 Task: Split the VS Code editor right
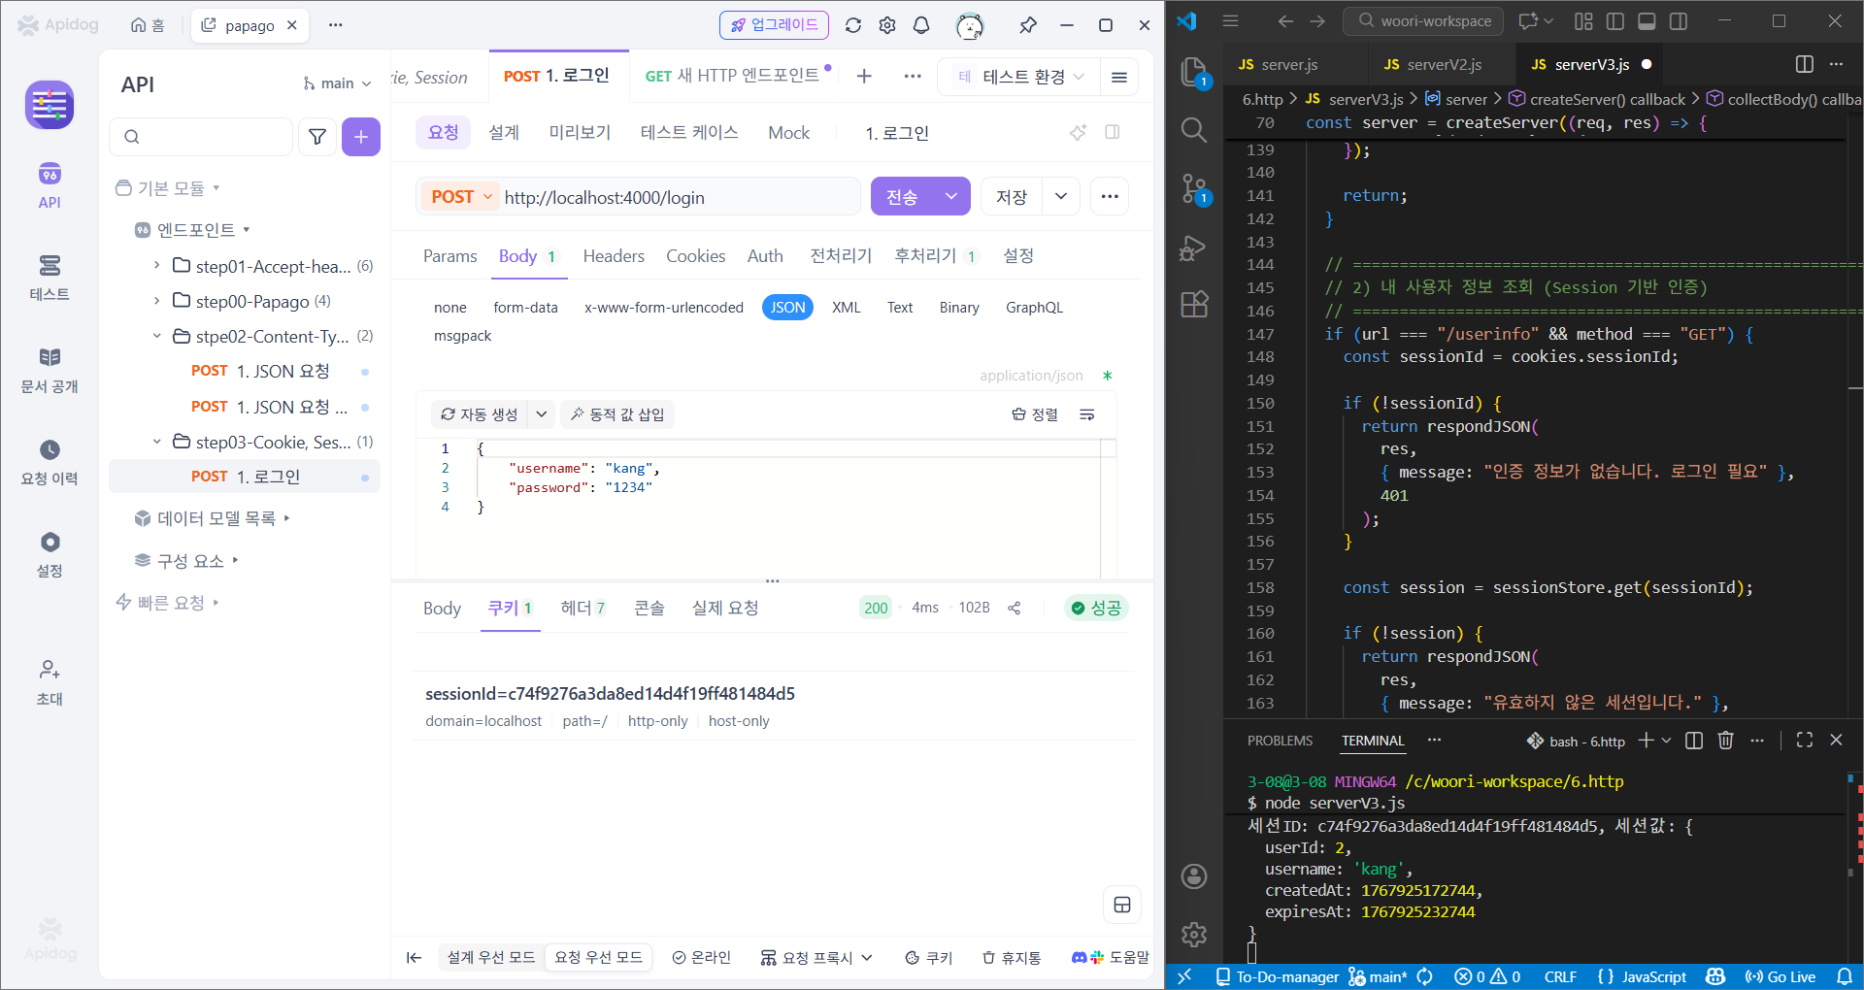tap(1805, 64)
